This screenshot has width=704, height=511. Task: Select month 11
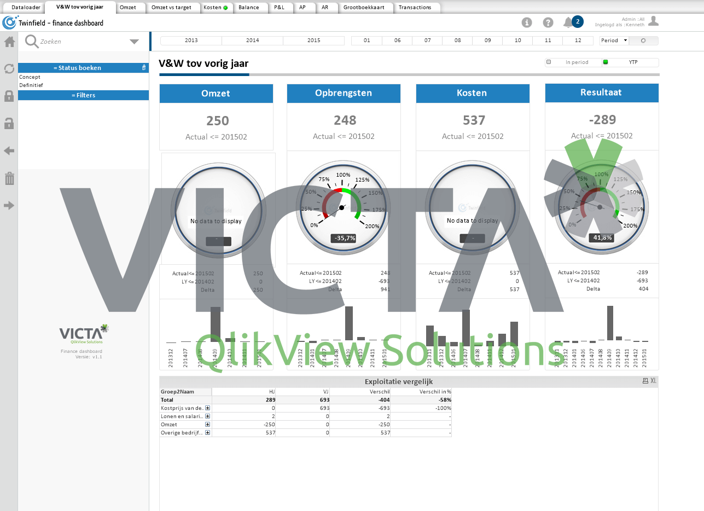(548, 40)
